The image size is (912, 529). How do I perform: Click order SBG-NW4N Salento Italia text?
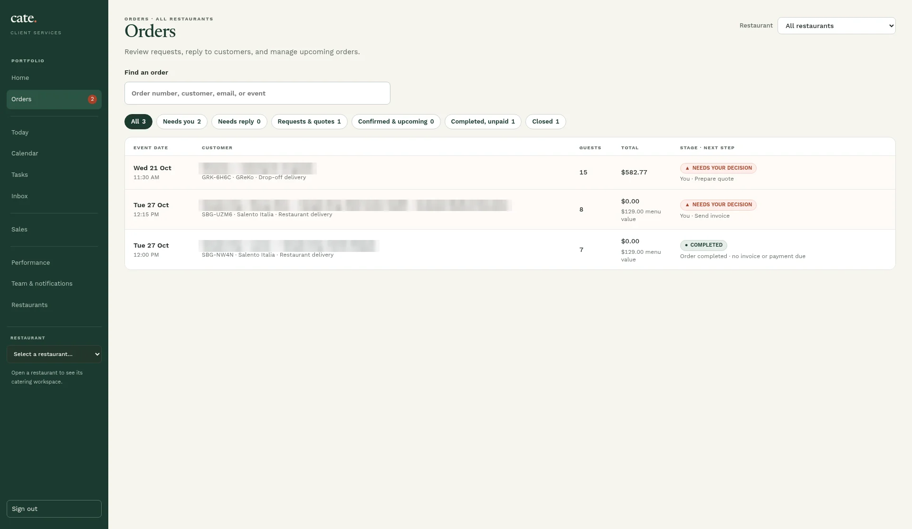point(267,255)
